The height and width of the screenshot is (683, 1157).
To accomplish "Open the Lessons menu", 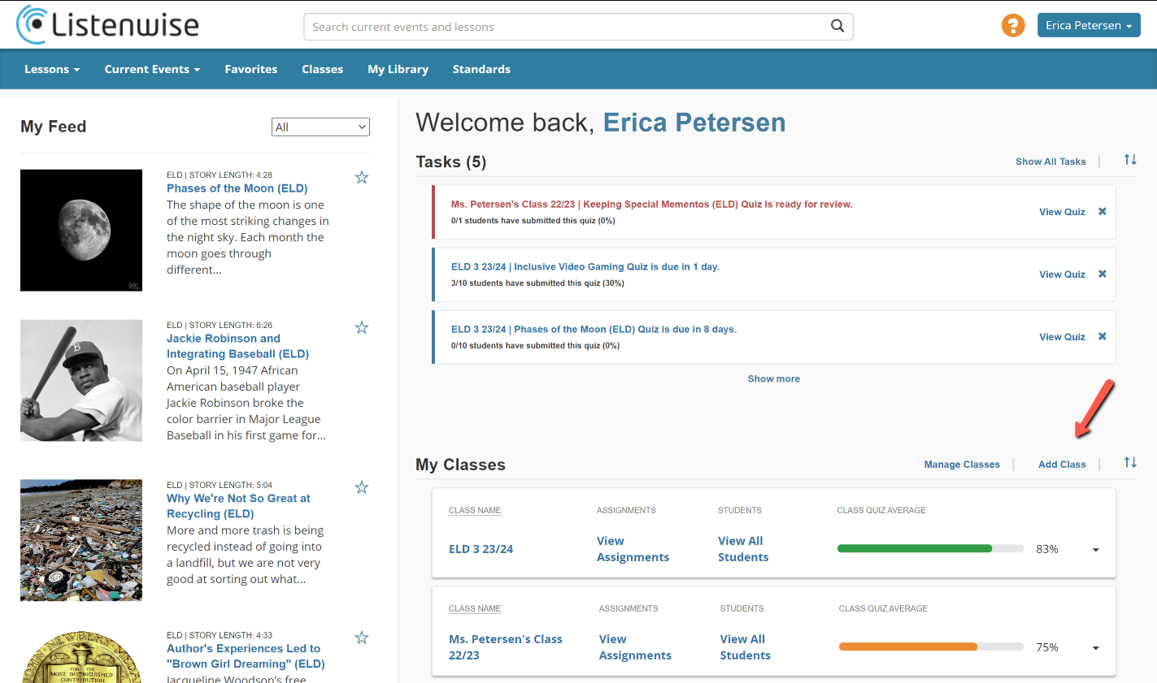I will (52, 69).
